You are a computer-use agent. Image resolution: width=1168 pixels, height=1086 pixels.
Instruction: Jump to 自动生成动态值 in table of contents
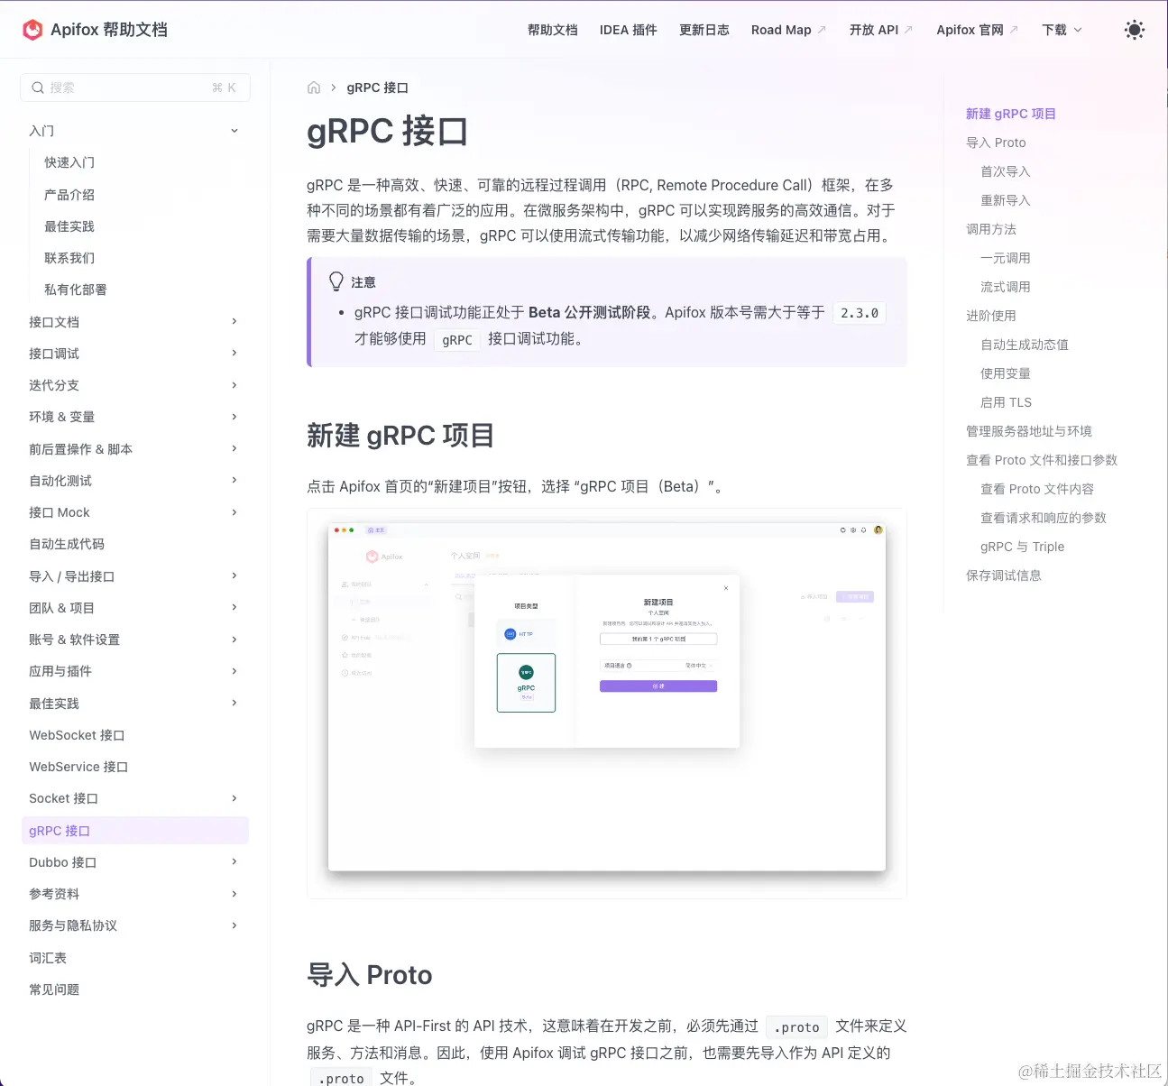(1025, 345)
